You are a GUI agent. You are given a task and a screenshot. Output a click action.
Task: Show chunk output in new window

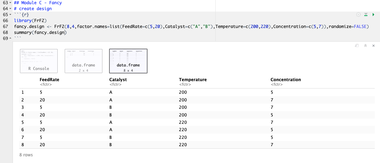coord(357,45)
